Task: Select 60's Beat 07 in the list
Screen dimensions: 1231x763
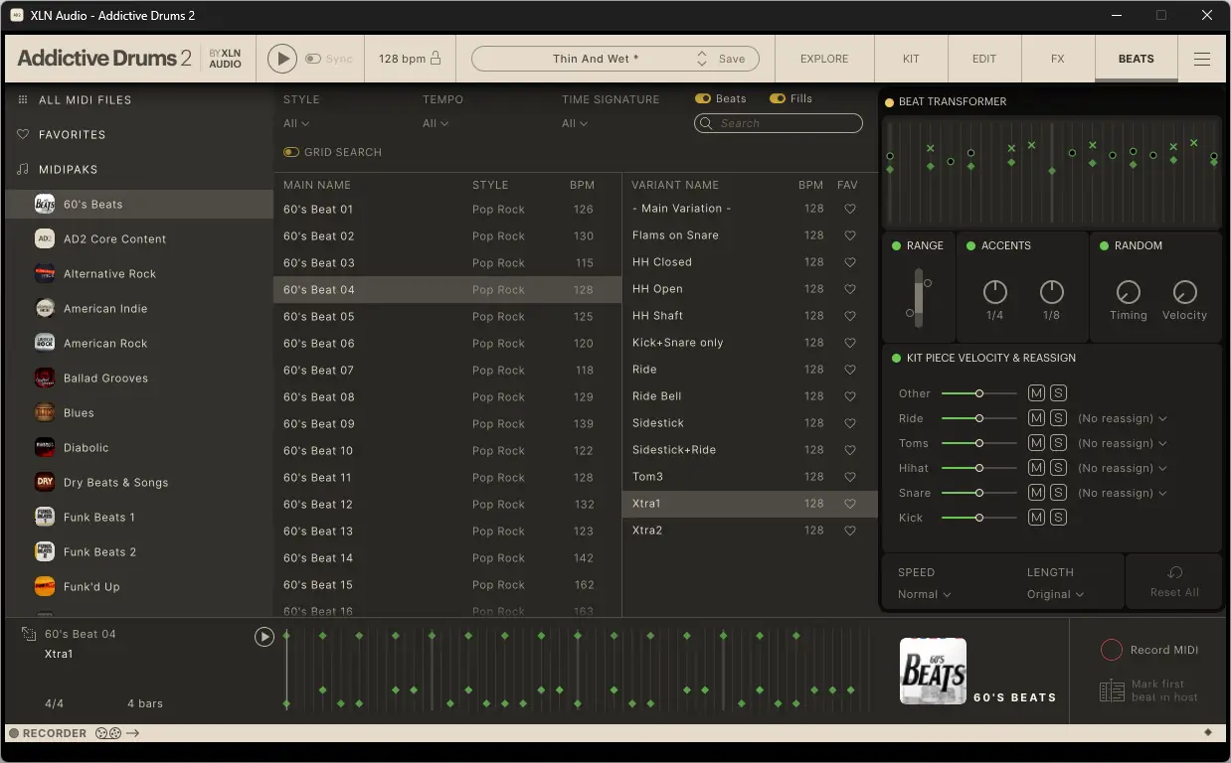Action: (x=447, y=370)
